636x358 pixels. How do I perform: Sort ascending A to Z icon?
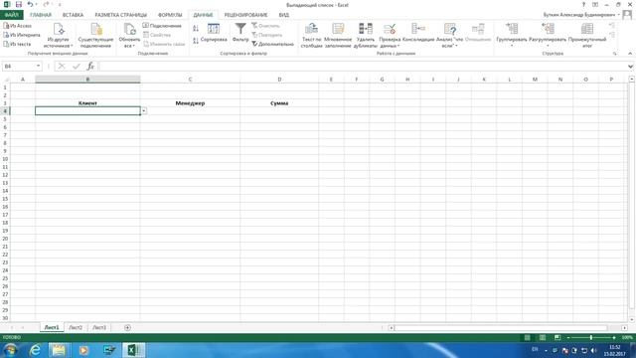click(196, 28)
